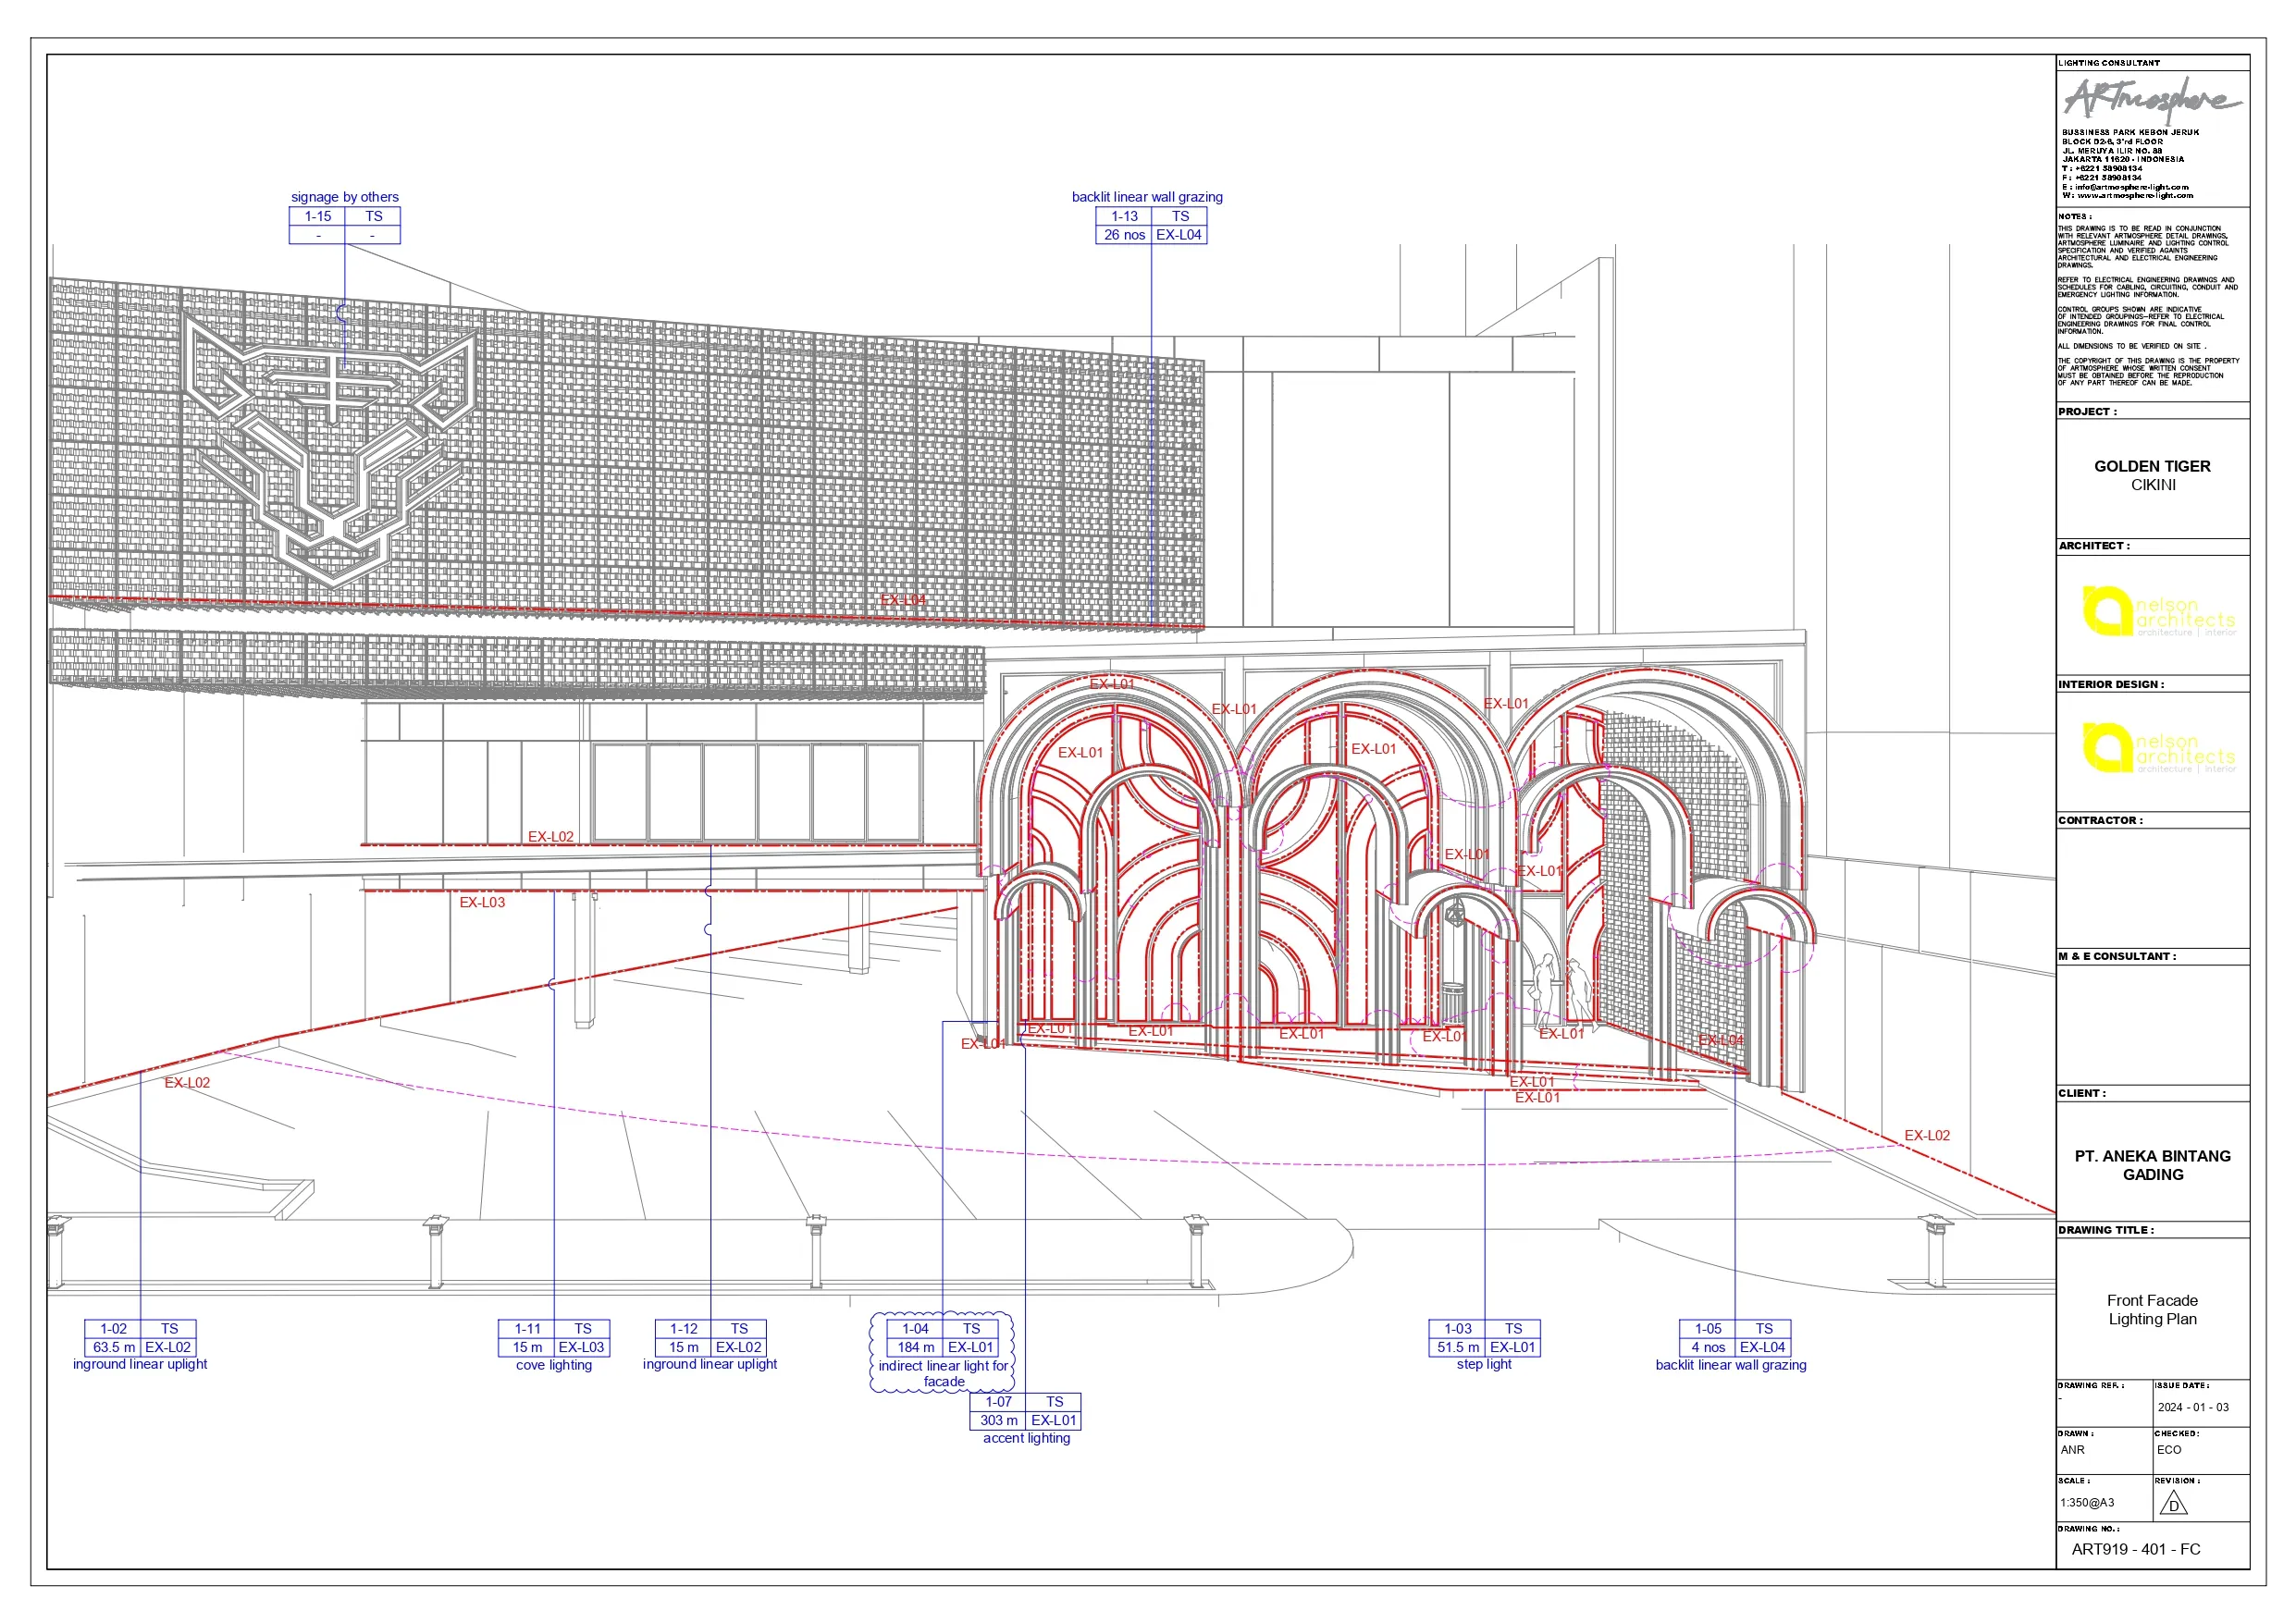Click the checked-by initials 'ECO'
Image resolution: width=2296 pixels, height=1623 pixels.
[x=2169, y=1450]
